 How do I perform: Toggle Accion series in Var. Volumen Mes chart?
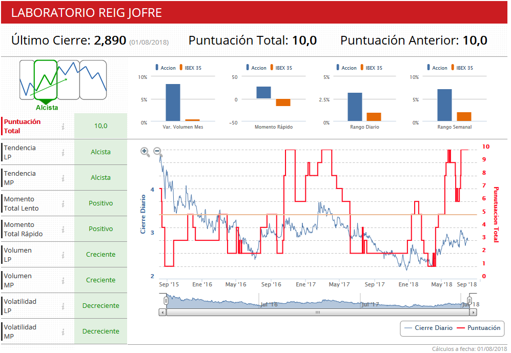click(166, 68)
